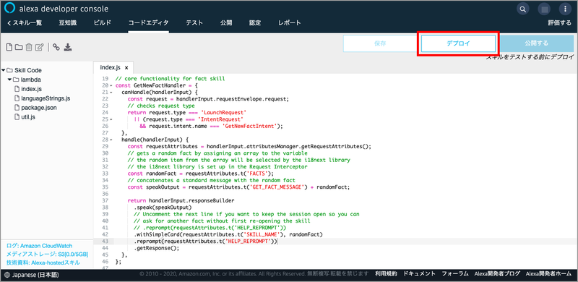Screen dimensions: 578x282
Task: Create a new folder icon
Action: click(20, 47)
